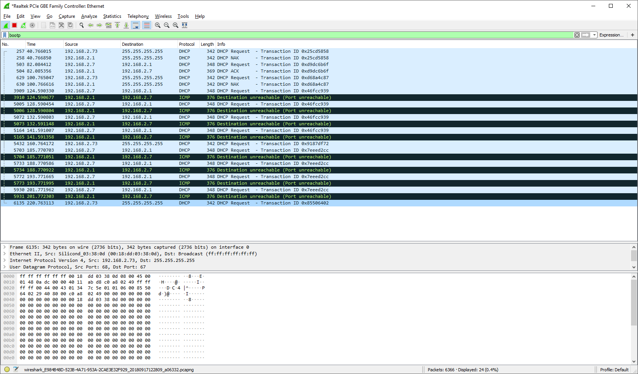Click the go to specified packet icon
The image size is (638, 374).
point(108,25)
